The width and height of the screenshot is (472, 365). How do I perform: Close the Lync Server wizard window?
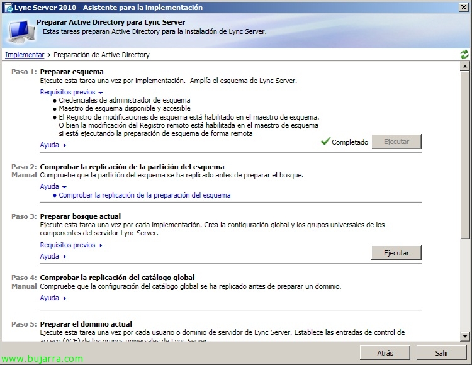tap(464, 8)
